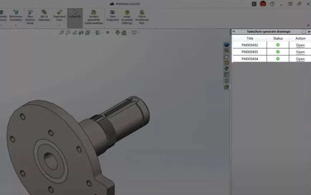311x195 pixels.
Task: Open the PM009495 drawing link
Action: 300,52
